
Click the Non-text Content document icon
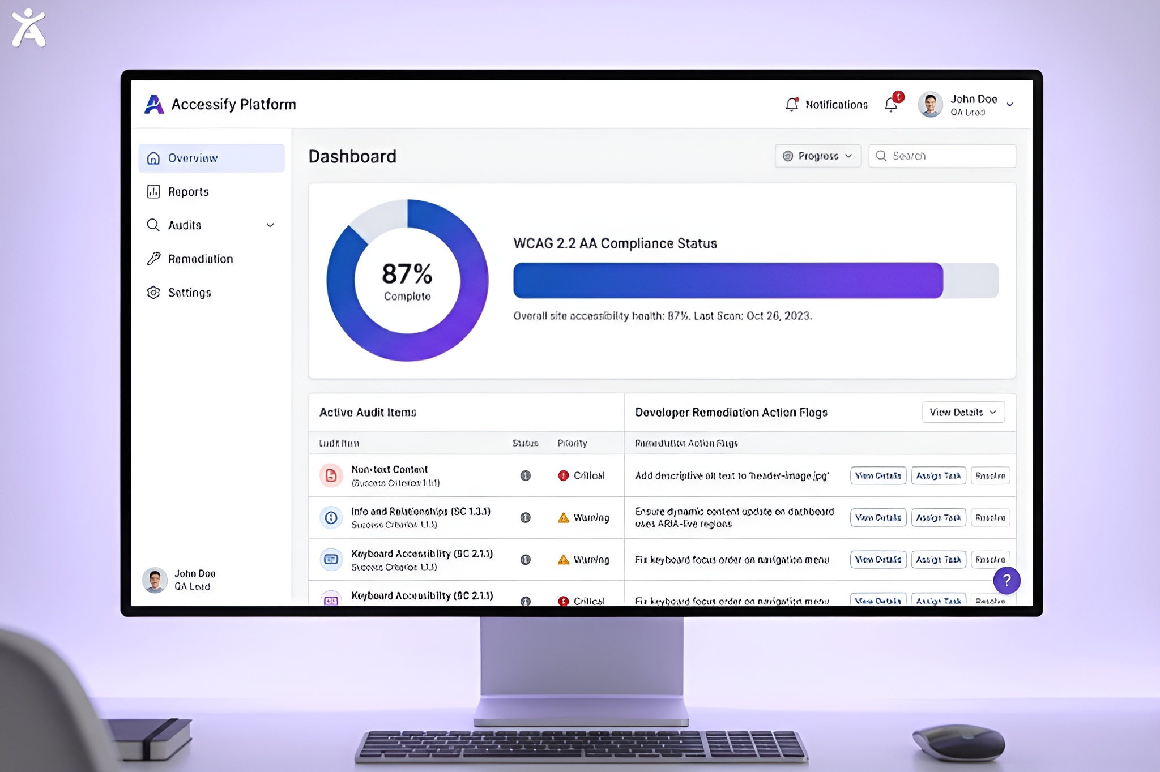point(331,475)
